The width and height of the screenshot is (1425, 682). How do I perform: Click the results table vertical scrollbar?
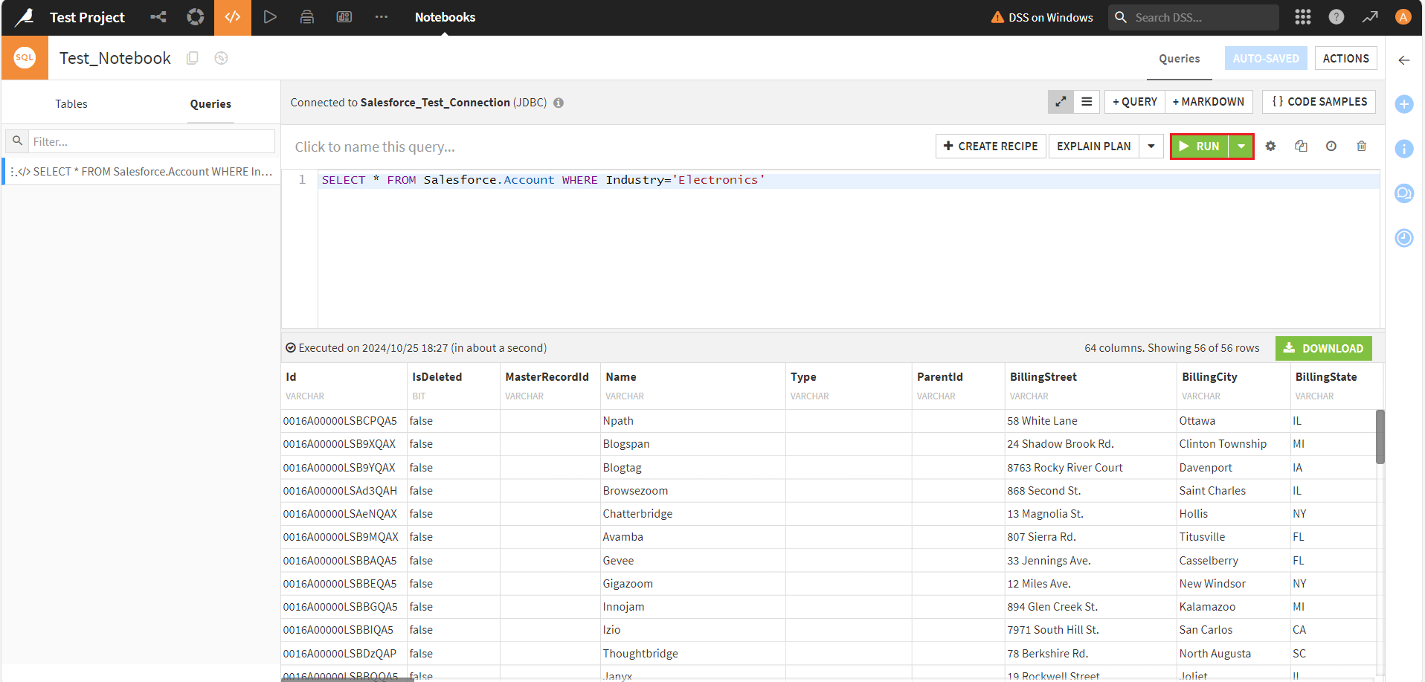1380,437
